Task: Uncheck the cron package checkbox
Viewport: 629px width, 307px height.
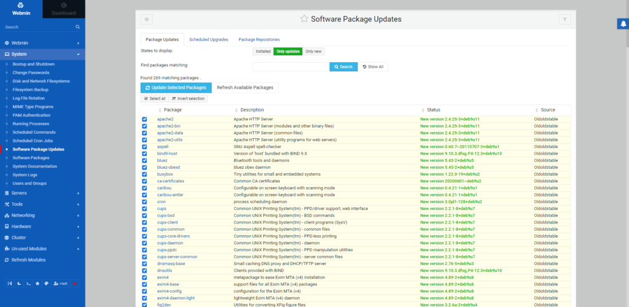Action: coord(144,201)
